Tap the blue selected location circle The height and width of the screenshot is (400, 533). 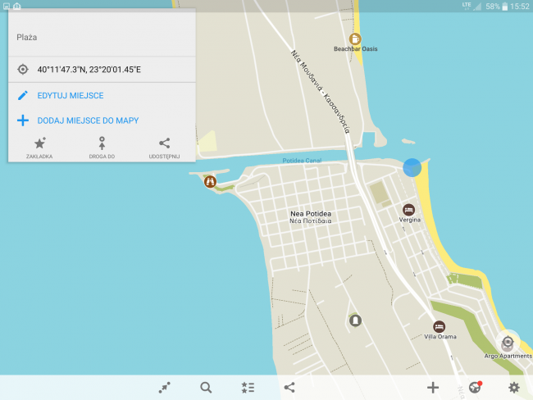click(412, 167)
